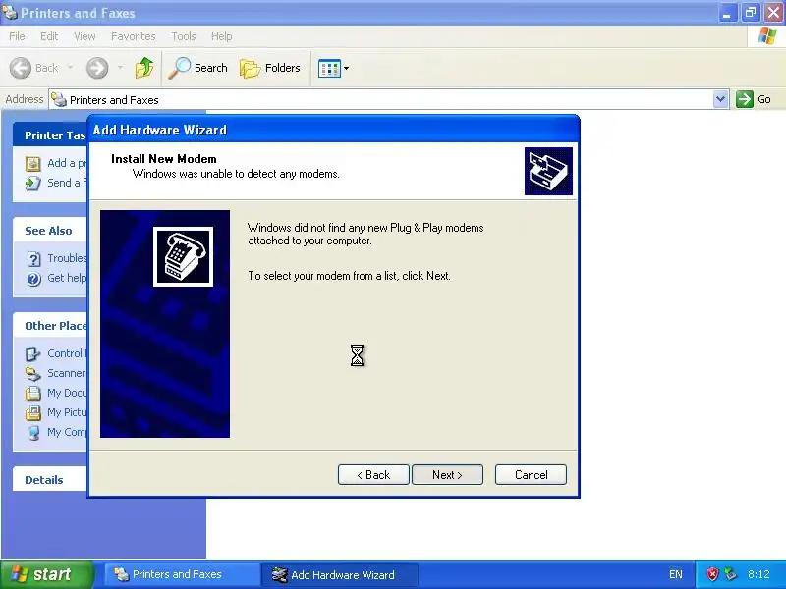This screenshot has width=786, height=589.
Task: Expand the Forward history dropdown arrow
Action: [x=120, y=67]
